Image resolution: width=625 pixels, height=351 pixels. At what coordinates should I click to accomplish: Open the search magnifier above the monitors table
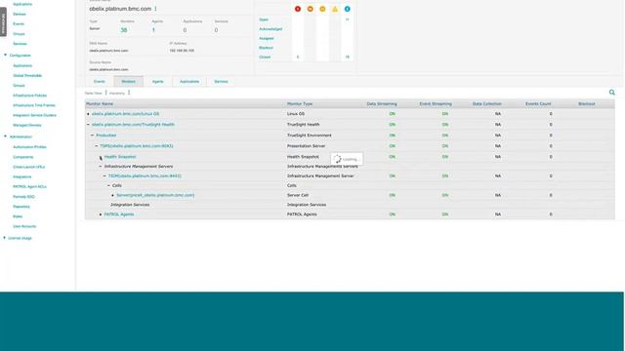(612, 93)
